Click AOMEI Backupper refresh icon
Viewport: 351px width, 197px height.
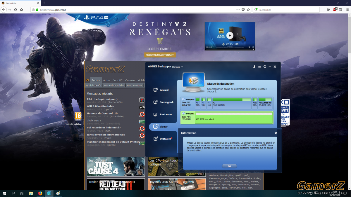point(265,67)
